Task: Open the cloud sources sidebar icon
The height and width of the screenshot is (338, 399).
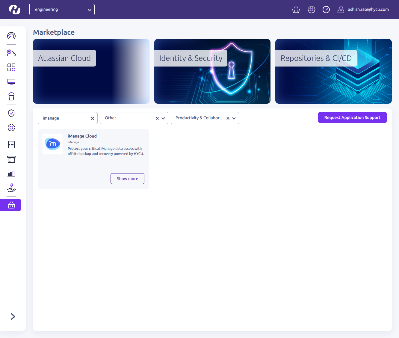Action: (x=11, y=53)
